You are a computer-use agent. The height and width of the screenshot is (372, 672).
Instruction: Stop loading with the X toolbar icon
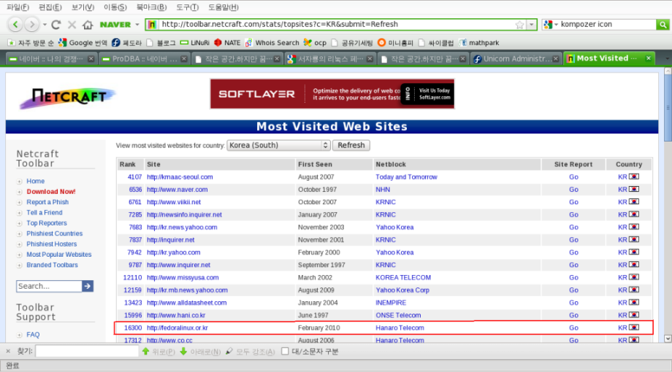pos(72,25)
